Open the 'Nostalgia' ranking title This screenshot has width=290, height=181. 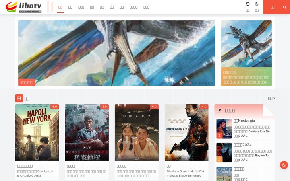point(244,121)
